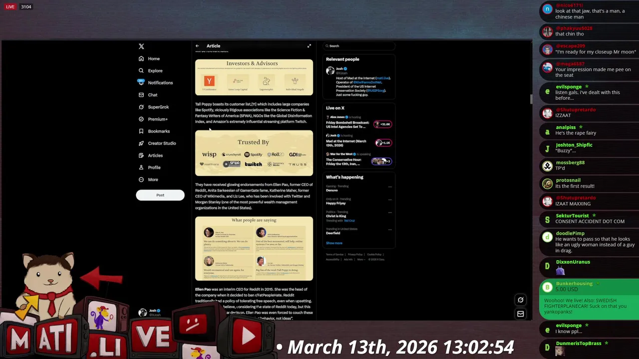Click the Christ is King trending topic

(x=336, y=216)
